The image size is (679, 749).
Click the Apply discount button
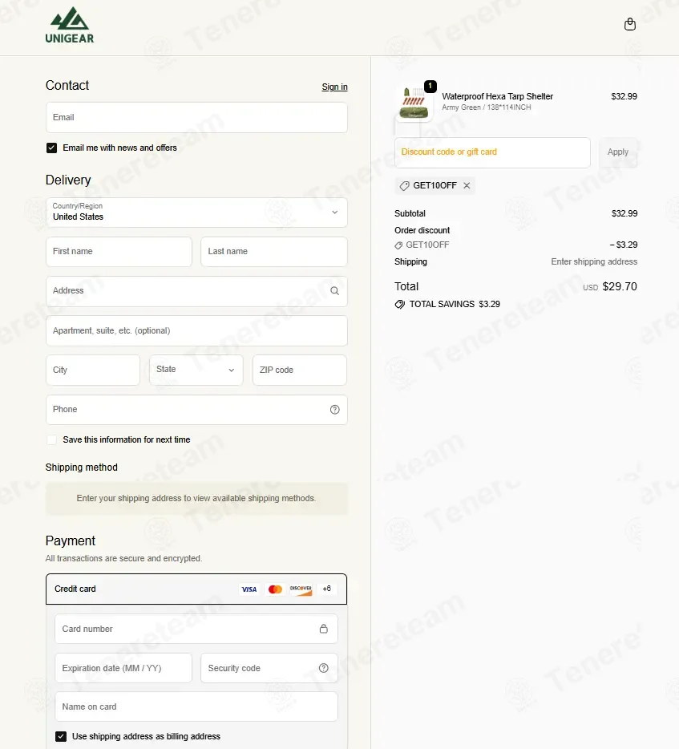(618, 152)
